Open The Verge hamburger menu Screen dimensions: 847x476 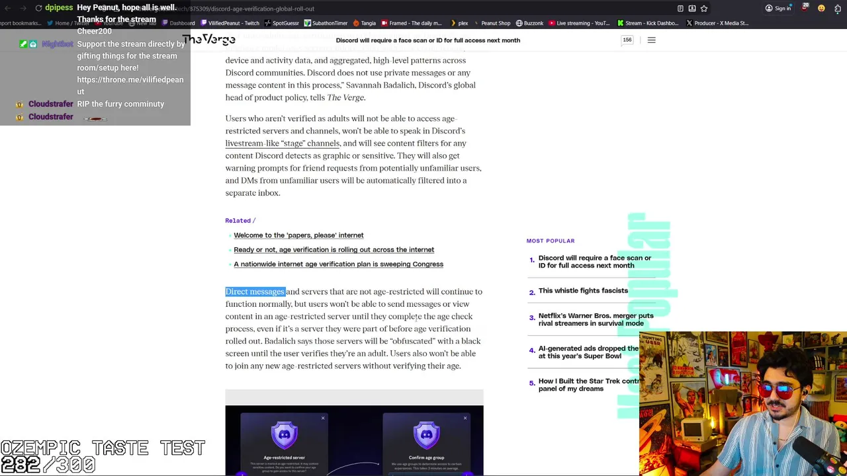[651, 40]
